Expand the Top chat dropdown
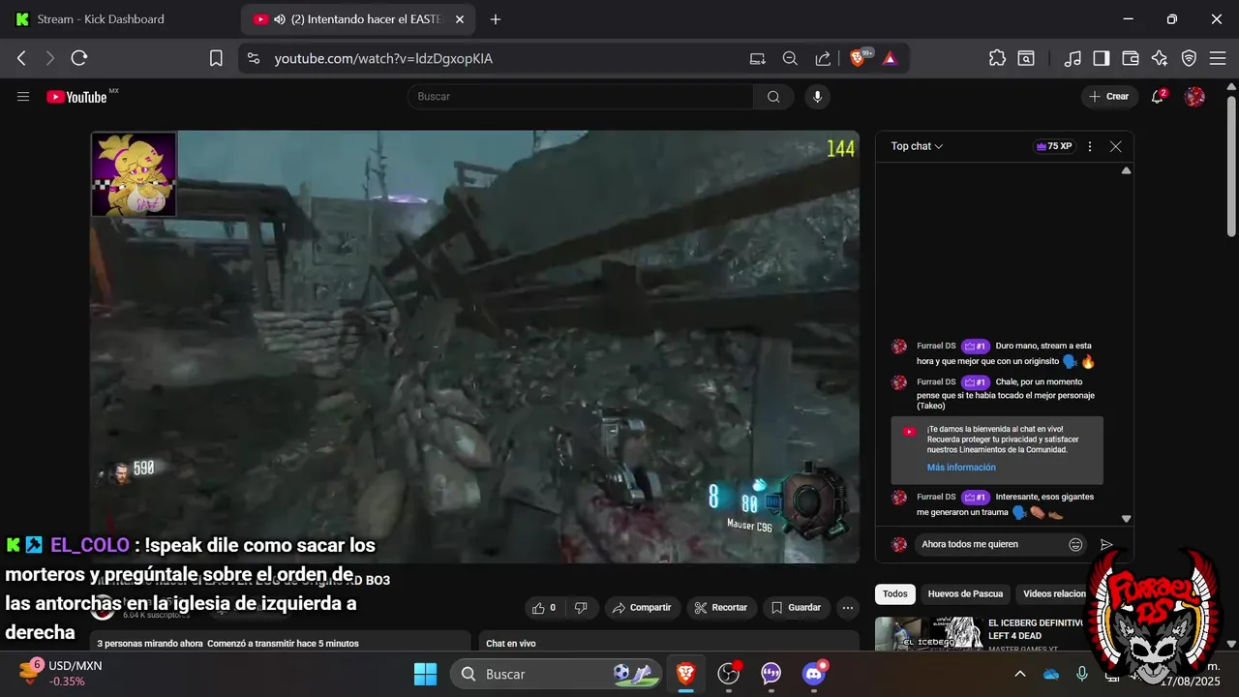 917,146
